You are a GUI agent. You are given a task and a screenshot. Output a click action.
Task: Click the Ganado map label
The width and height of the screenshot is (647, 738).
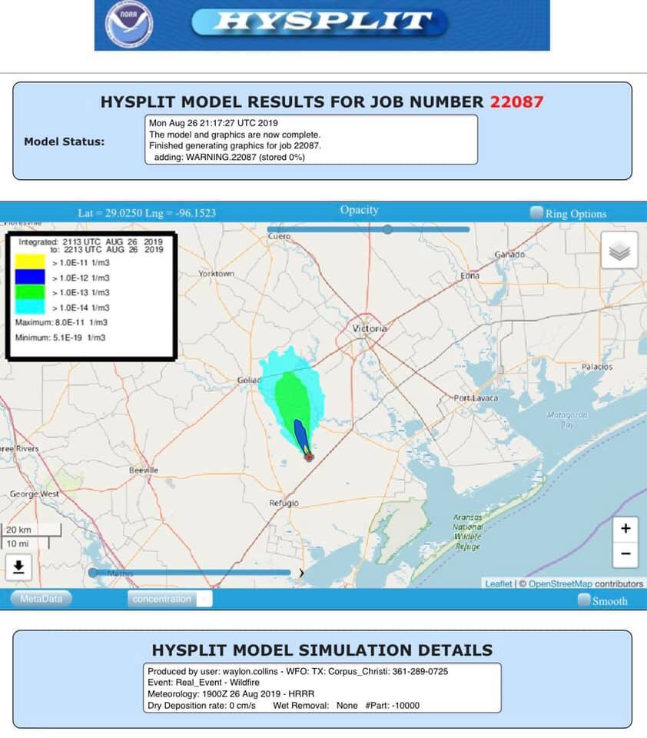pos(509,254)
